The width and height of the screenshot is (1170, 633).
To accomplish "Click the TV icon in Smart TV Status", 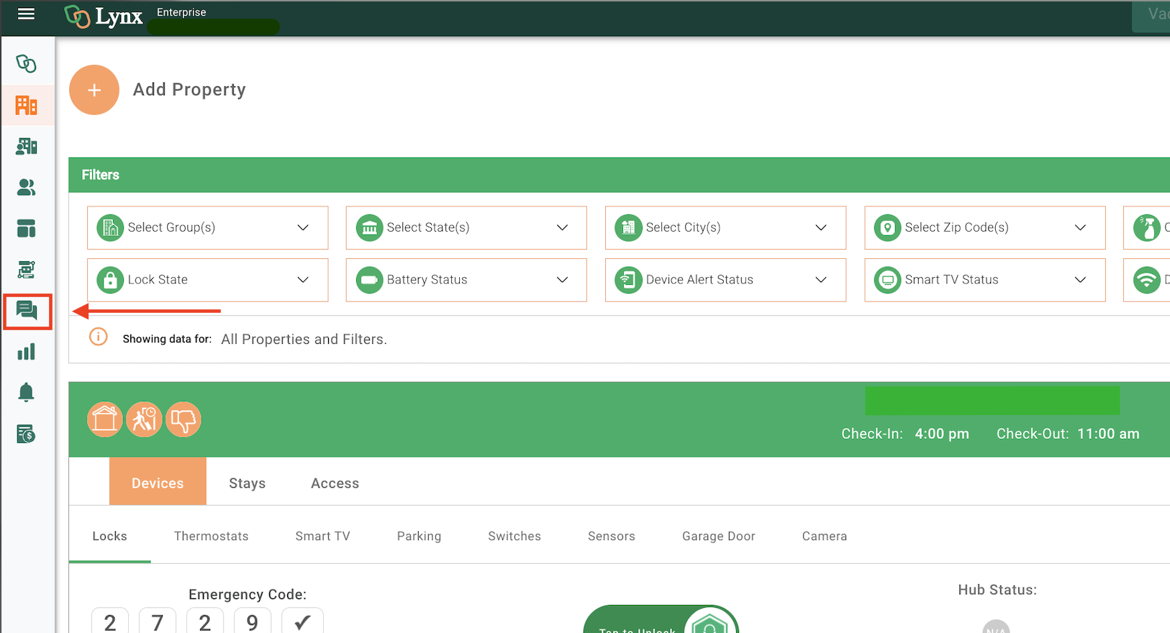I will click(x=887, y=280).
